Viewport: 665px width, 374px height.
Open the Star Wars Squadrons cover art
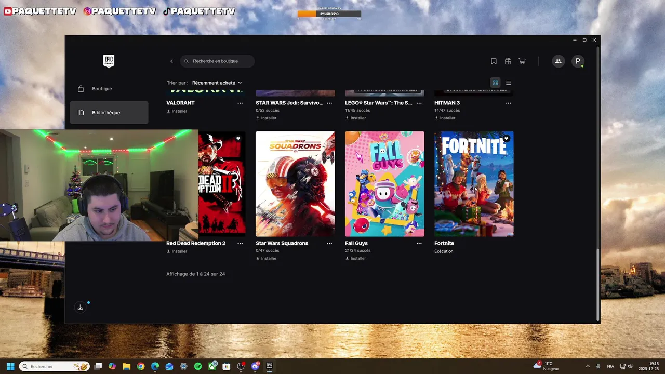click(x=295, y=184)
